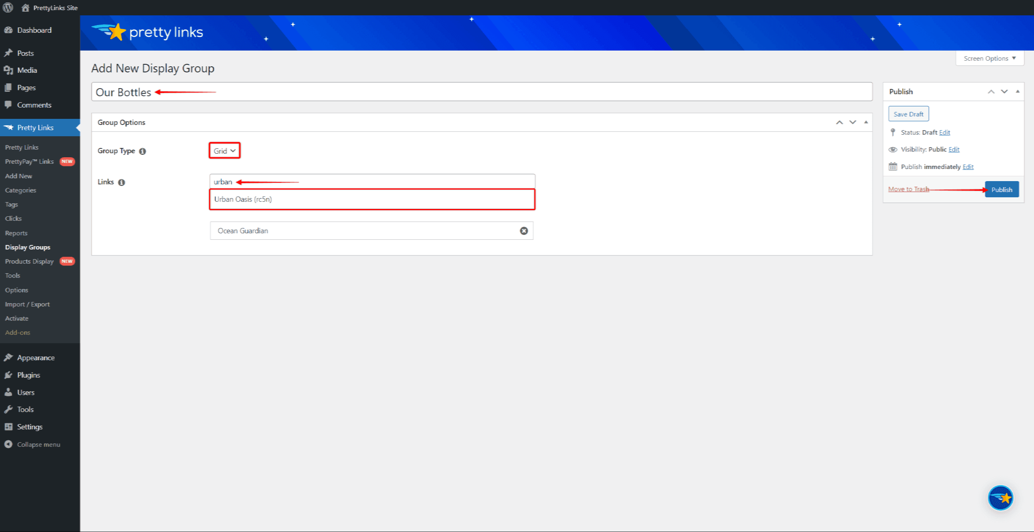Expand the Screen Options panel
1034x532 pixels.
coord(989,58)
